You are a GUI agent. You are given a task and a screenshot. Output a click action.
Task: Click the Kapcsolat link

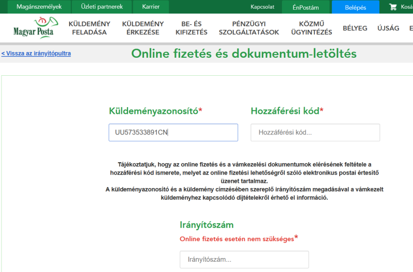coord(262,7)
